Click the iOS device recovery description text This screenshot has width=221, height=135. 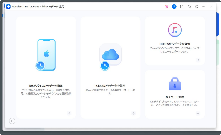46,94
